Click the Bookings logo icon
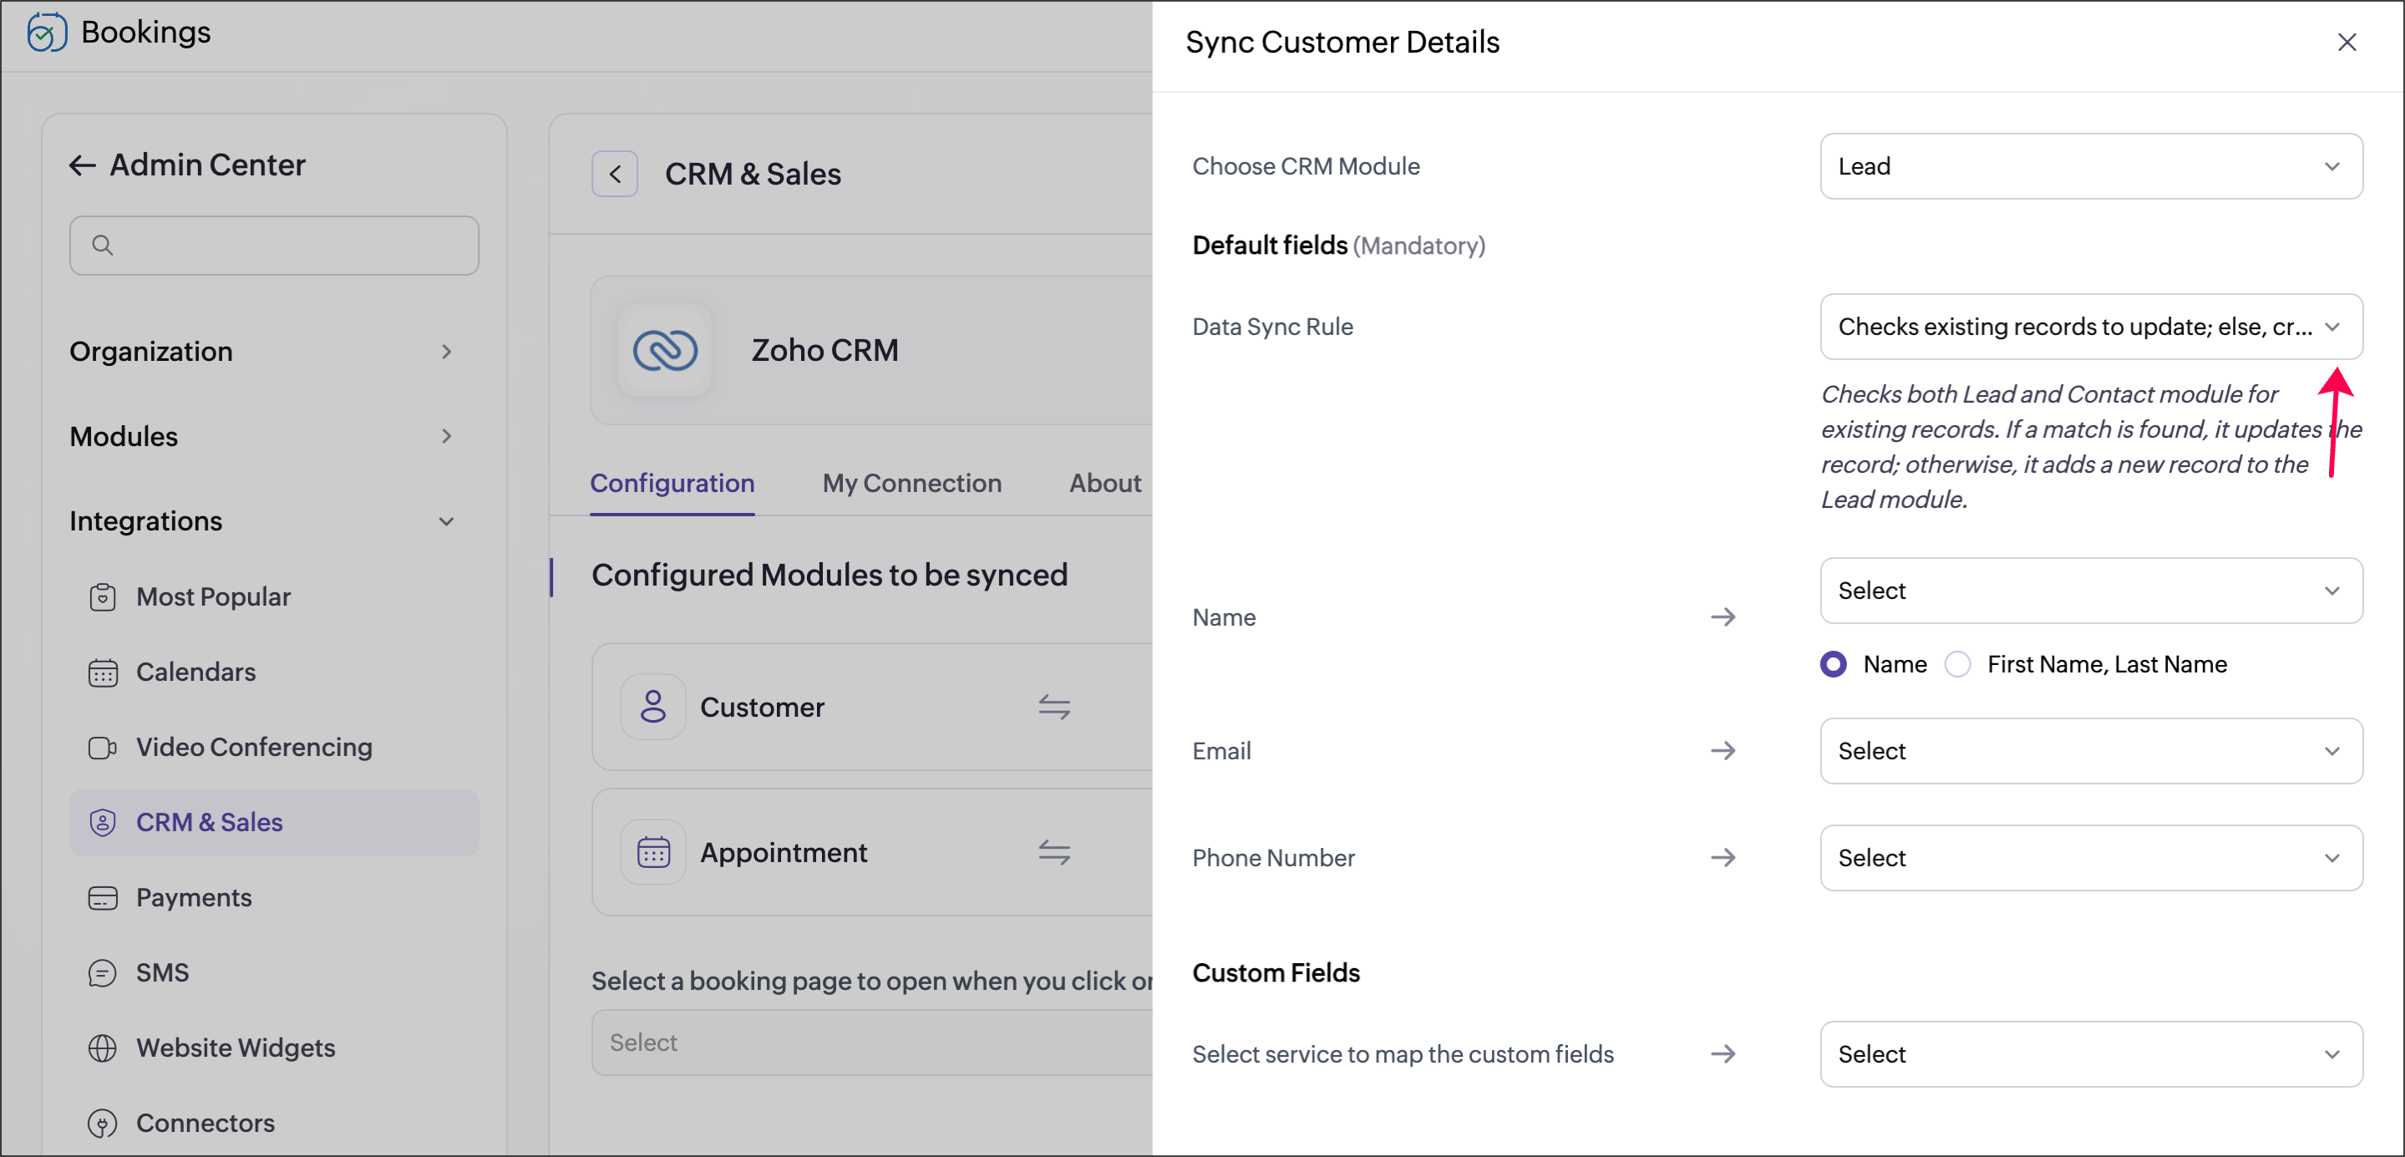 coord(47,33)
